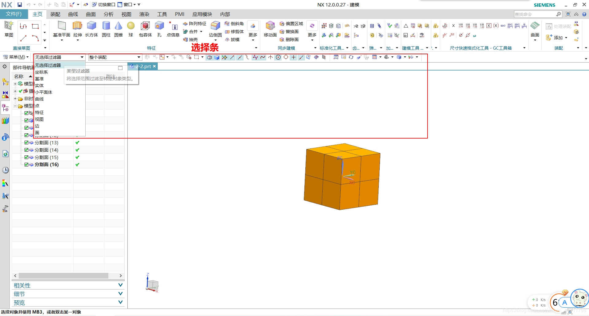Choose 特征 in filter list
Image resolution: width=589 pixels, height=316 pixels.
(59, 112)
